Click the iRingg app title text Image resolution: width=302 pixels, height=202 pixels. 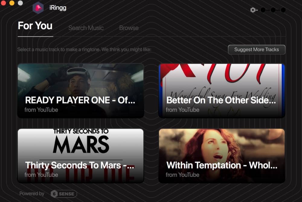(58, 8)
